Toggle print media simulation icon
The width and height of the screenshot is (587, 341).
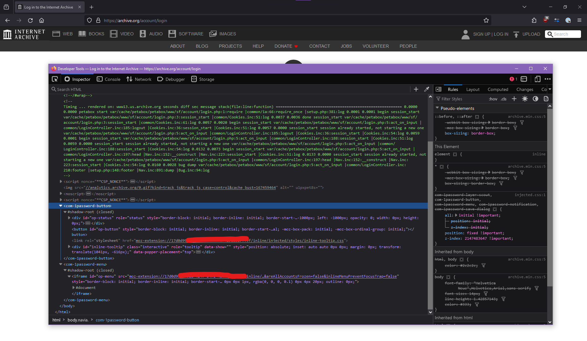[546, 99]
